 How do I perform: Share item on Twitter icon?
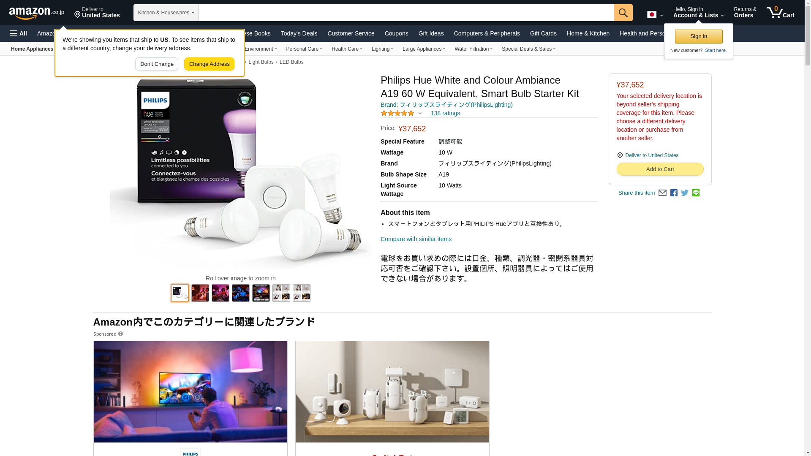[685, 193]
